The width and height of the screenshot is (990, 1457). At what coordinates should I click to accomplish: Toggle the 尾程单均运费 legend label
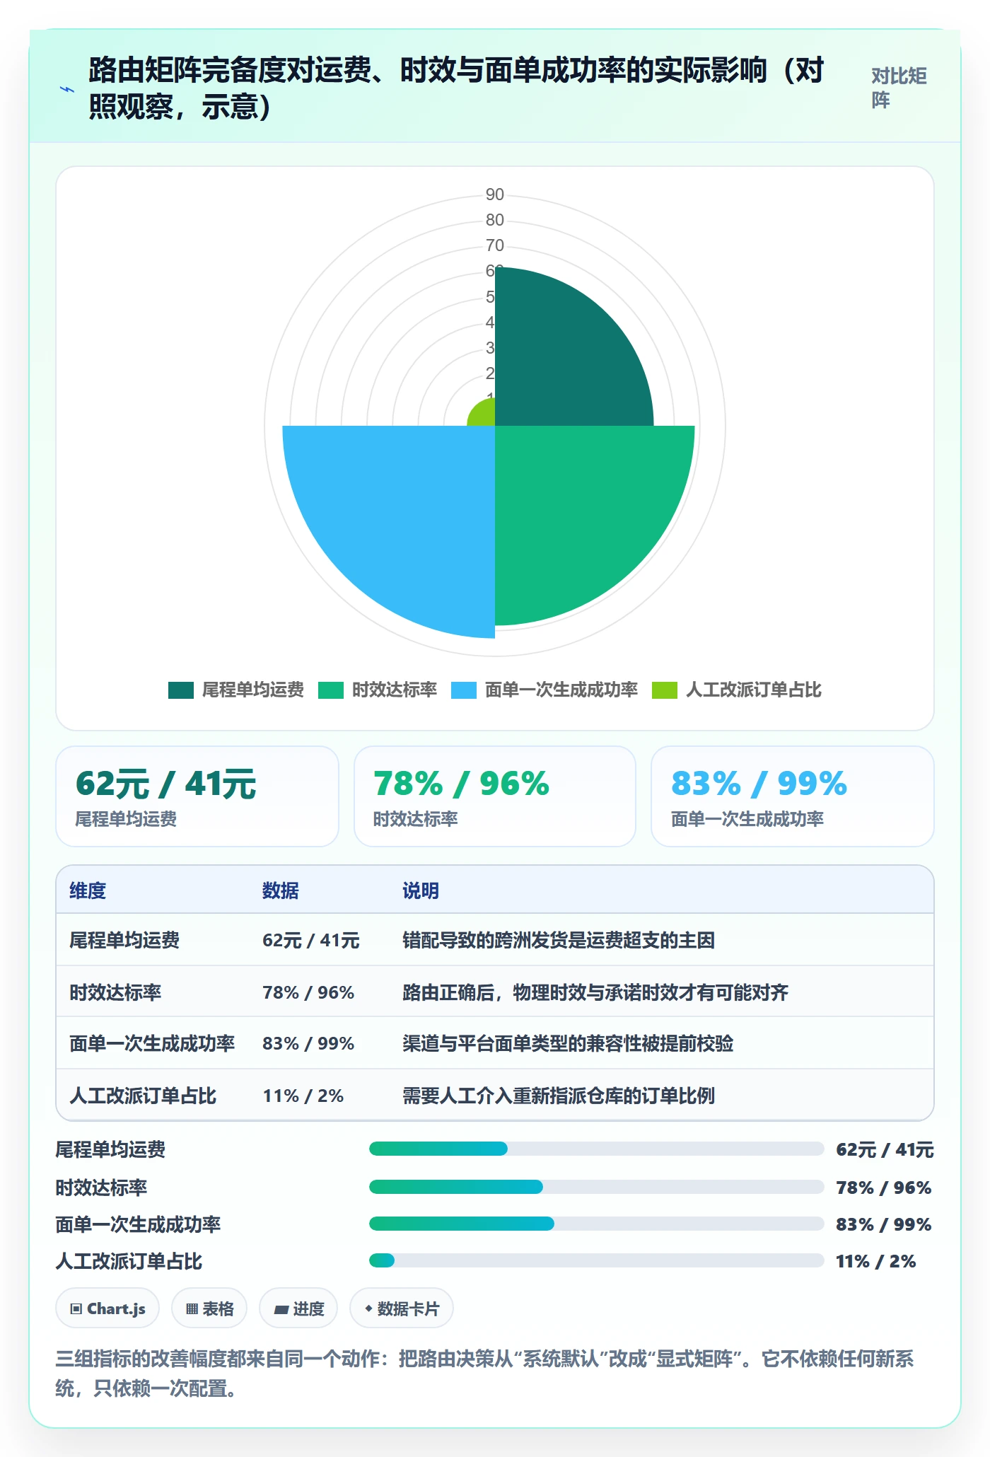[253, 690]
